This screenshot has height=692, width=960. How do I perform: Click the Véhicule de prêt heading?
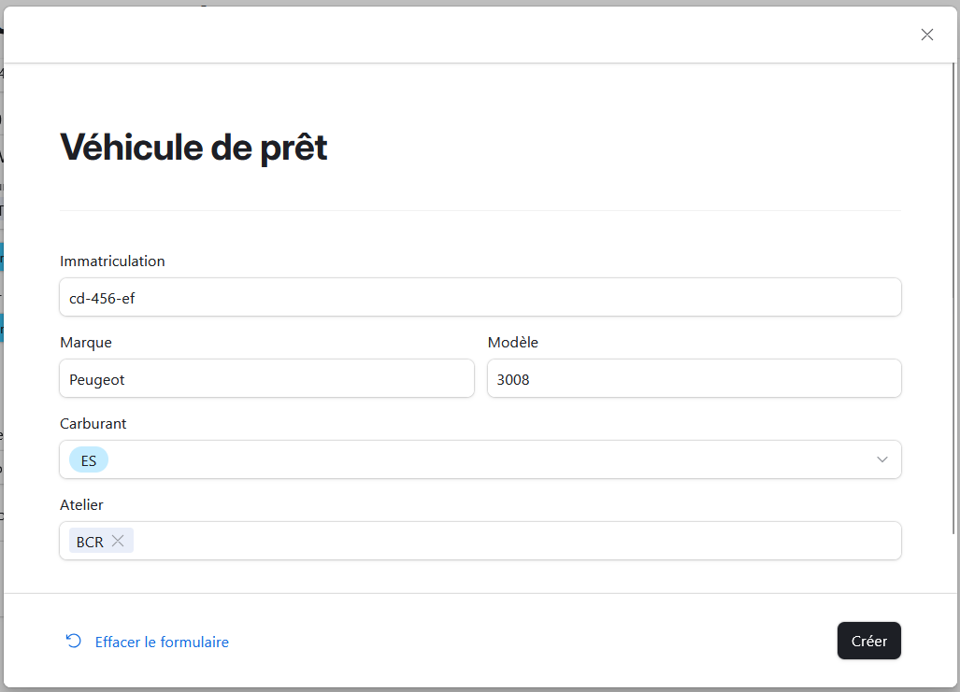click(x=193, y=148)
